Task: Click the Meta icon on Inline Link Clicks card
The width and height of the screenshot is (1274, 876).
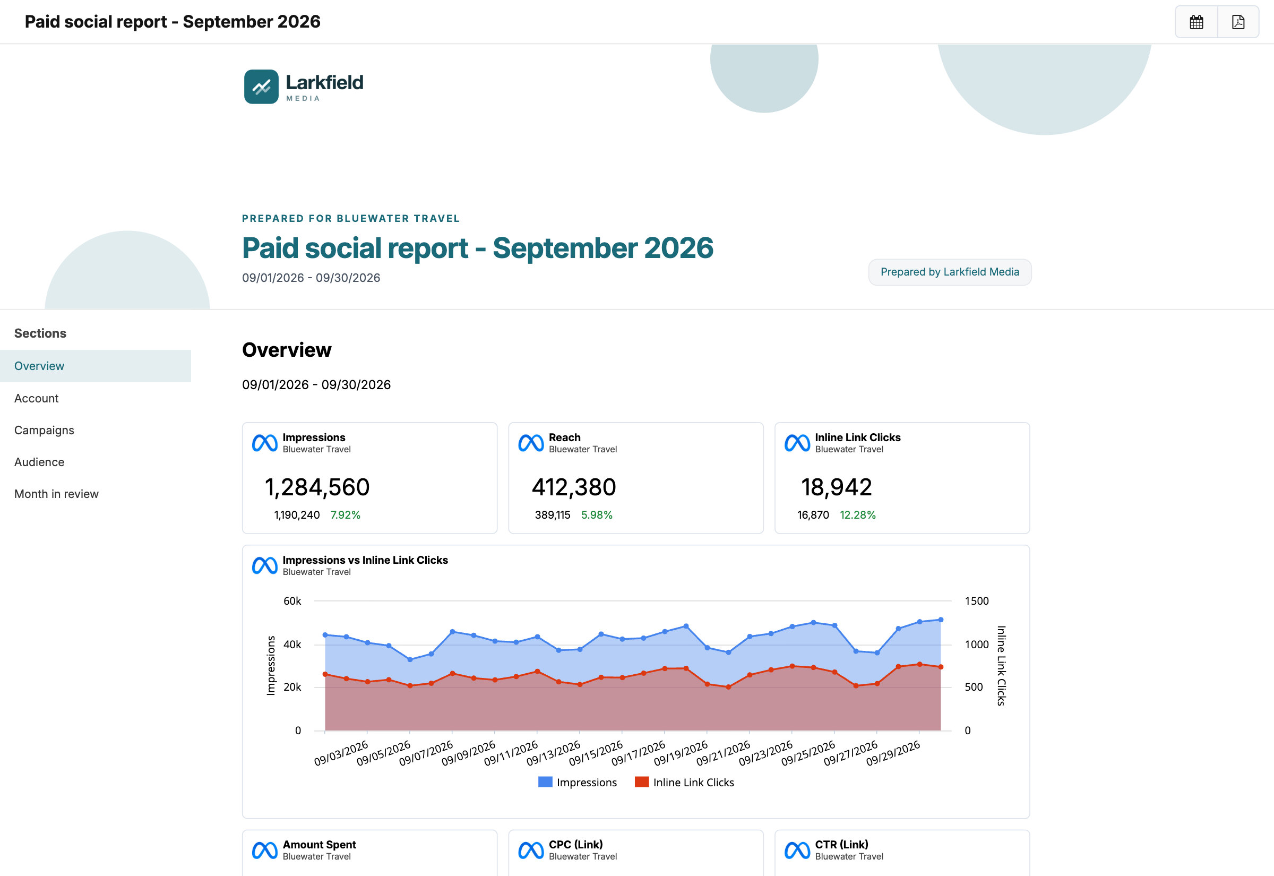Action: (x=797, y=443)
